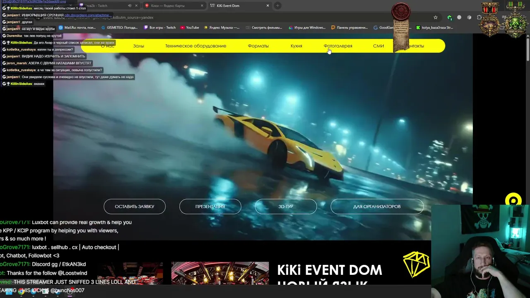
Task: Click ДЛЯ ОРГАНИЗАТОРОВ button
Action: pos(377,207)
